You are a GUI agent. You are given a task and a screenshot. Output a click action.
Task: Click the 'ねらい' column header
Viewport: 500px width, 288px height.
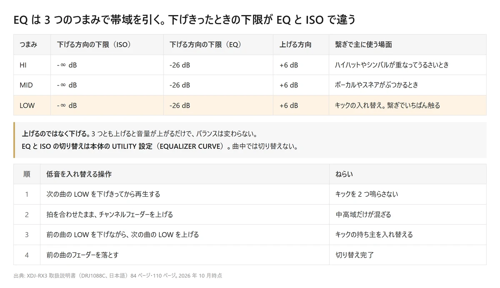tap(407, 174)
